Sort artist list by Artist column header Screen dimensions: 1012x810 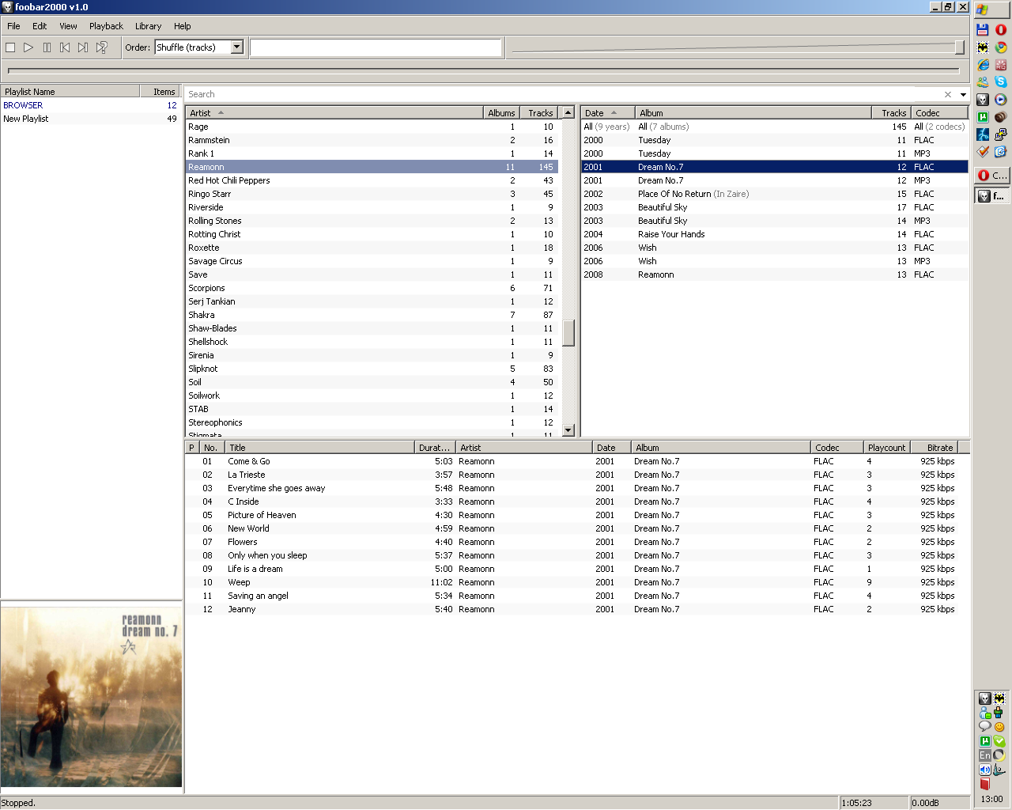tap(334, 113)
